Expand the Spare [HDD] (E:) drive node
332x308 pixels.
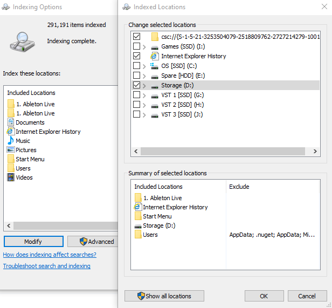click(144, 76)
